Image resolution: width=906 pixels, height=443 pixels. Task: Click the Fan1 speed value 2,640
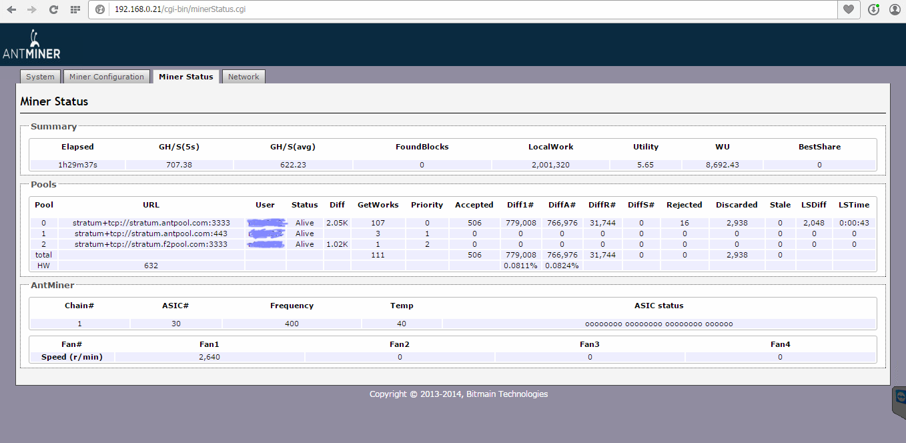coord(209,357)
